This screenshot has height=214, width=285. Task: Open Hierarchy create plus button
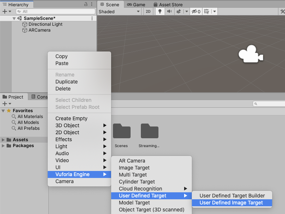point(5,11)
